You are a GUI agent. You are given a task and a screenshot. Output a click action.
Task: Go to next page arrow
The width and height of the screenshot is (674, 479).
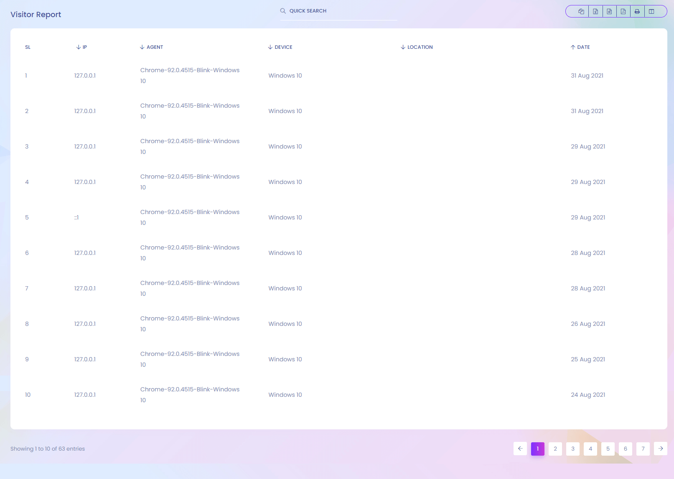coord(661,449)
